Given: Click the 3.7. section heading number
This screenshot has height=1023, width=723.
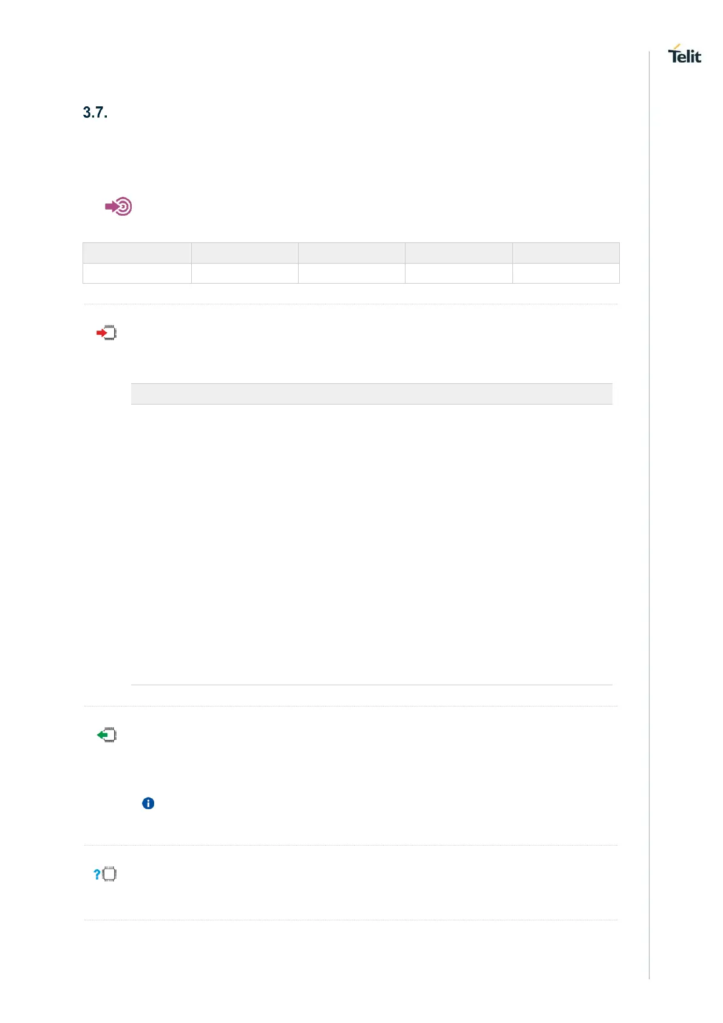Looking at the screenshot, I should coord(95,113).
